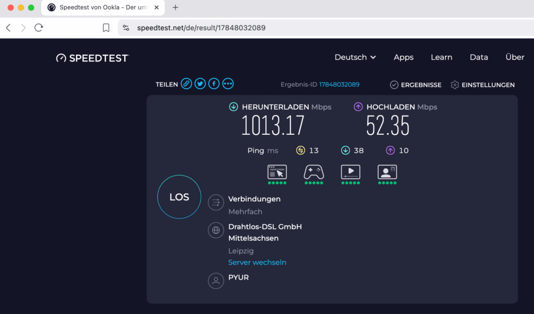The height and width of the screenshot is (314, 534).
Task: Open more sharing options ellipsis icon
Action: [228, 84]
